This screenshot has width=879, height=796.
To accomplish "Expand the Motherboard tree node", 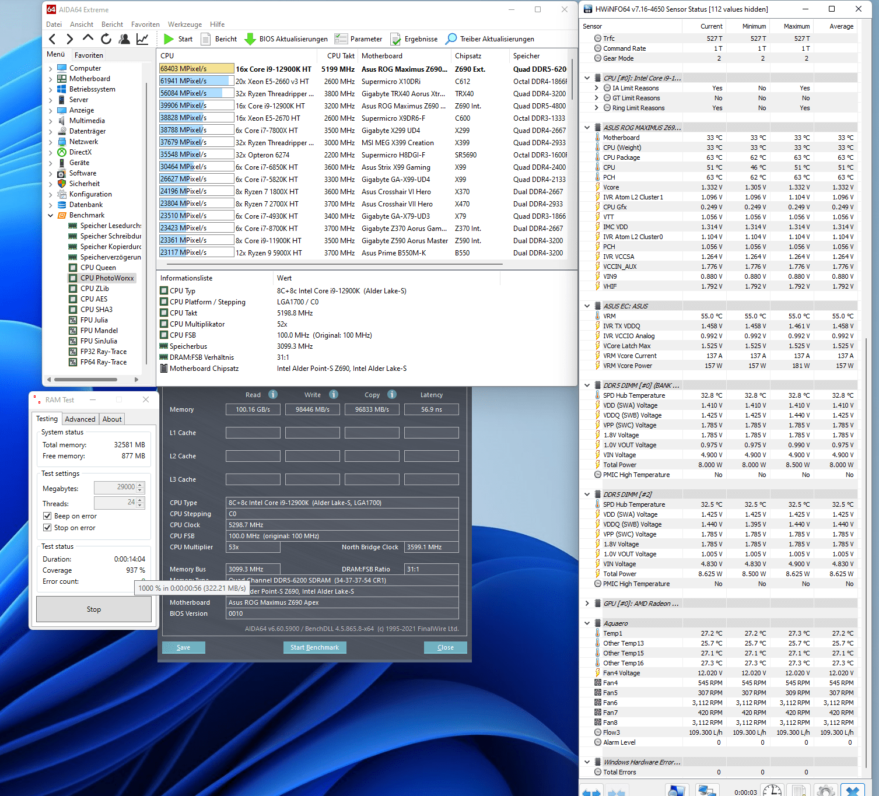I will (51, 79).
